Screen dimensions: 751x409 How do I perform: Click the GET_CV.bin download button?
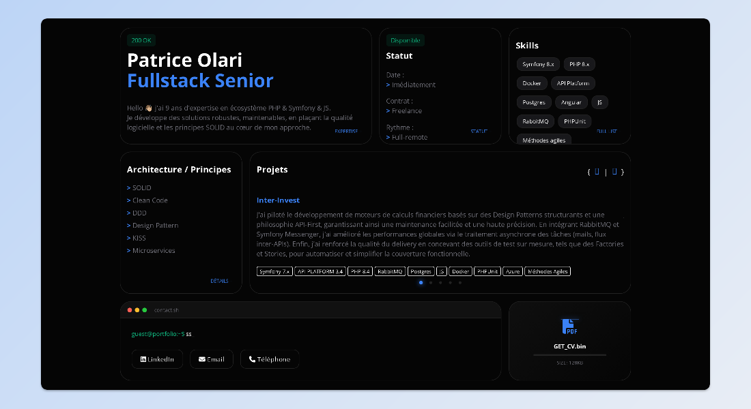(570, 346)
